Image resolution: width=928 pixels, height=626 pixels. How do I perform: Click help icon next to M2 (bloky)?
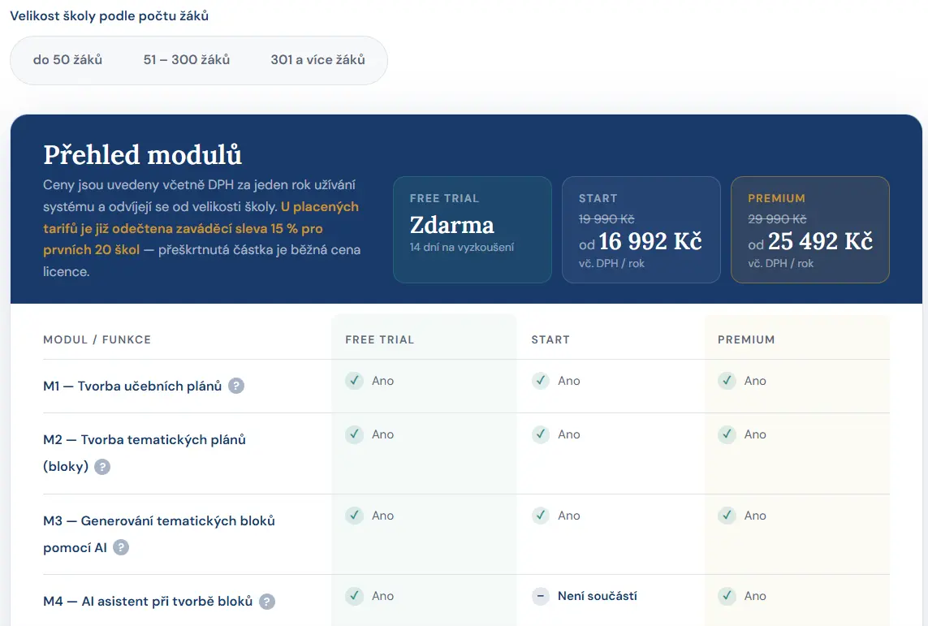tap(102, 467)
